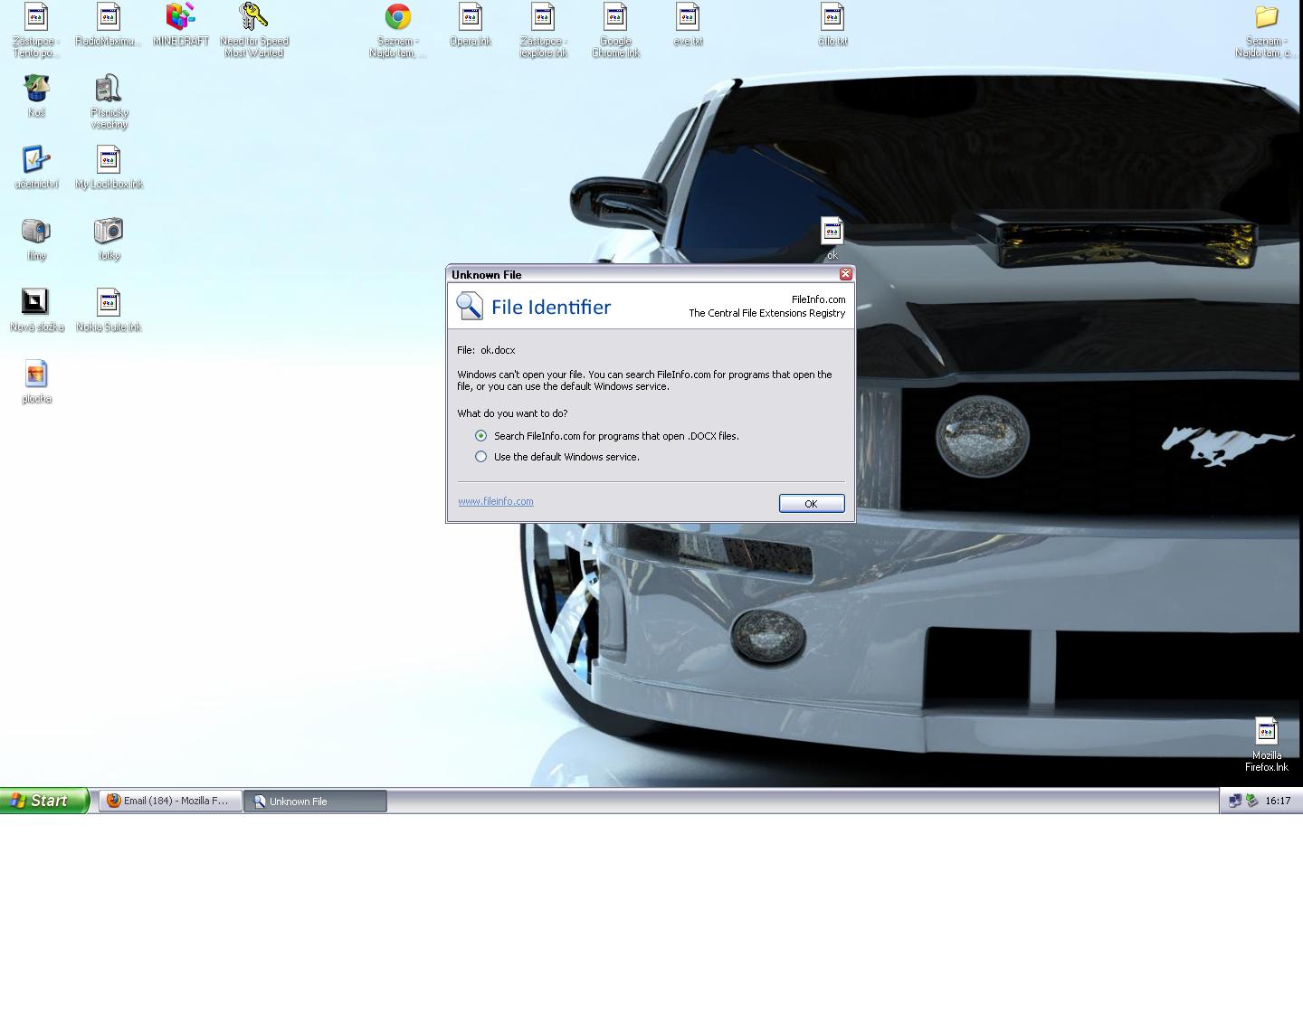Choose Search FileInfo.com for programs option
Screen dimensions: 1303x1034
481,436
